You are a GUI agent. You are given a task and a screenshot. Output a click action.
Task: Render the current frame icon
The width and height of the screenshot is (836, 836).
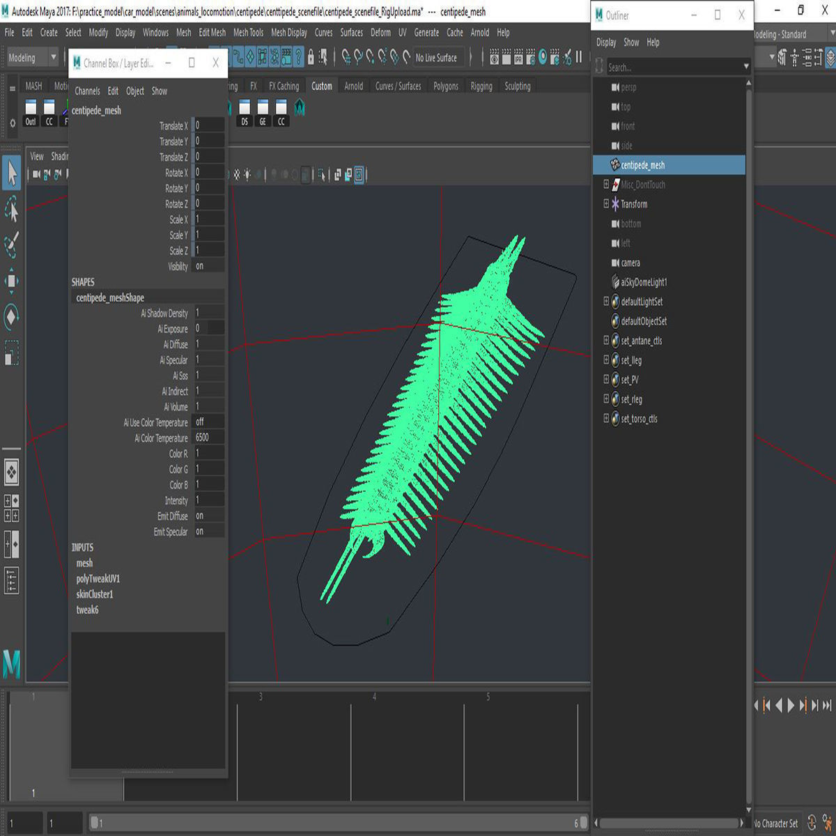(x=506, y=57)
